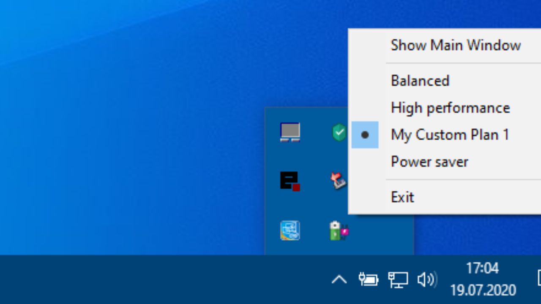Image resolution: width=541 pixels, height=304 pixels.
Task: Open the green shield security tray icon
Action: click(x=339, y=133)
